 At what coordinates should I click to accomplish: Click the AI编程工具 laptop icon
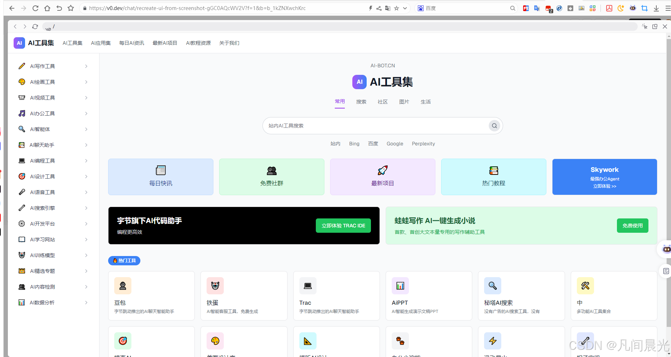point(22,161)
